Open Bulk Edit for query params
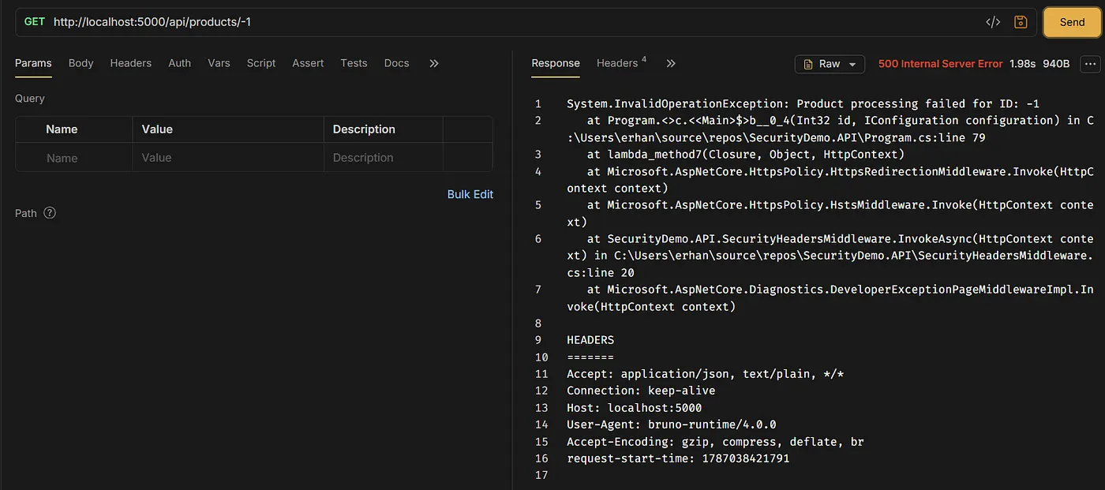Image resolution: width=1105 pixels, height=490 pixels. [x=470, y=194]
